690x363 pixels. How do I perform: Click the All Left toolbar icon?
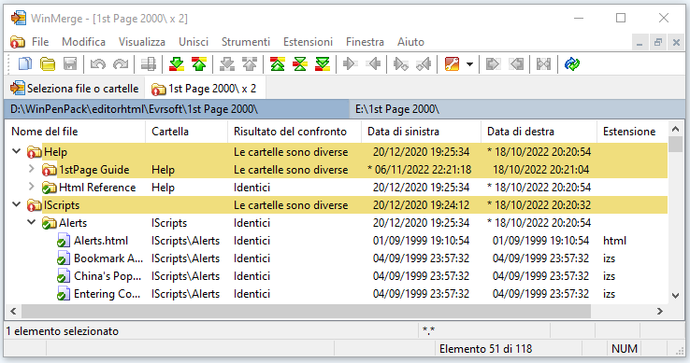tap(516, 64)
